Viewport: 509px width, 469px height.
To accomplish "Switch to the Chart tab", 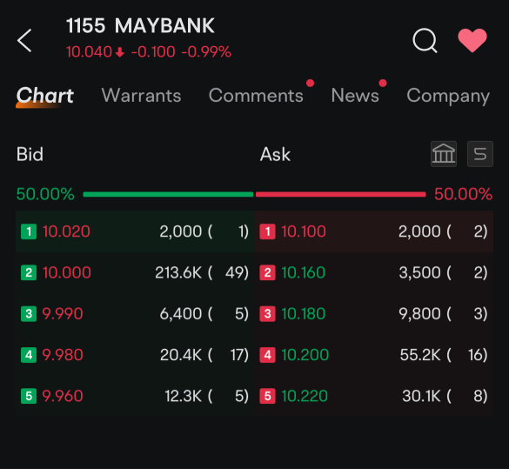I will tap(45, 96).
